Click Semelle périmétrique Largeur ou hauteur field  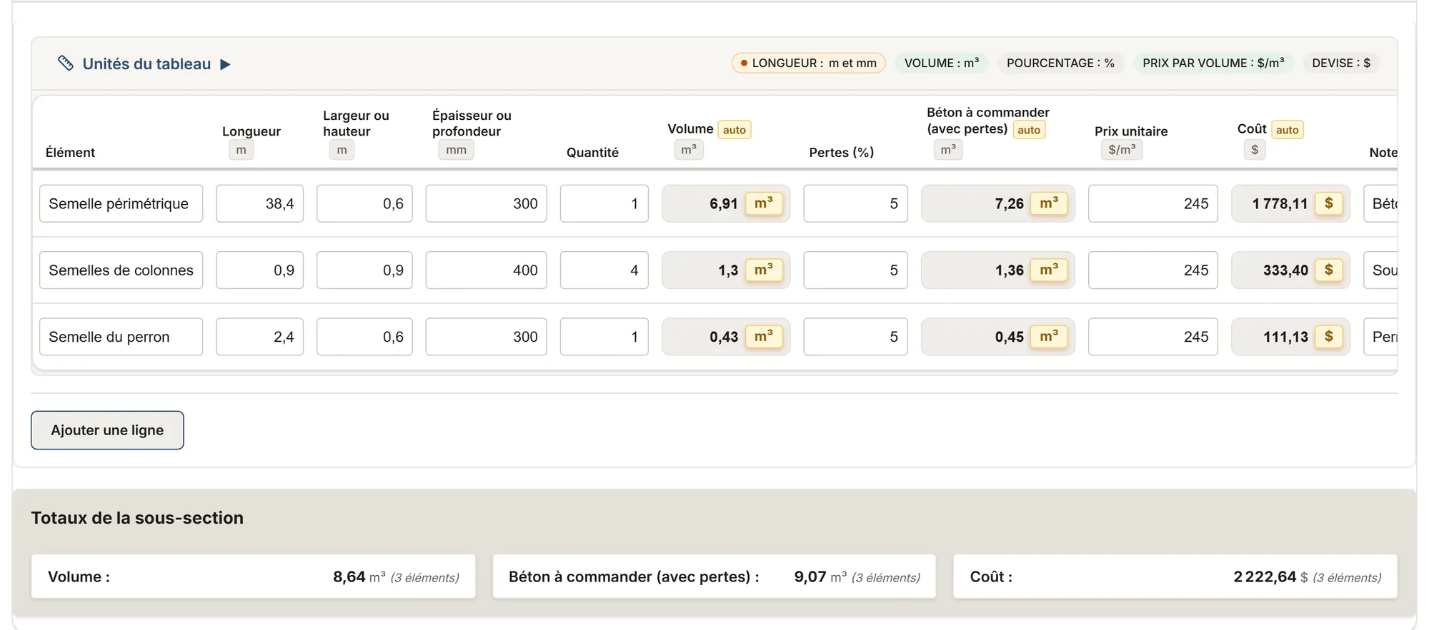364,203
